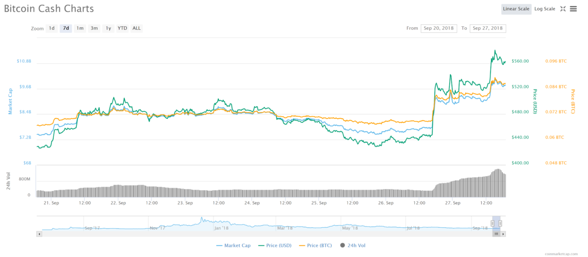Toggle 24h Vol series in legend

pyautogui.click(x=352, y=245)
